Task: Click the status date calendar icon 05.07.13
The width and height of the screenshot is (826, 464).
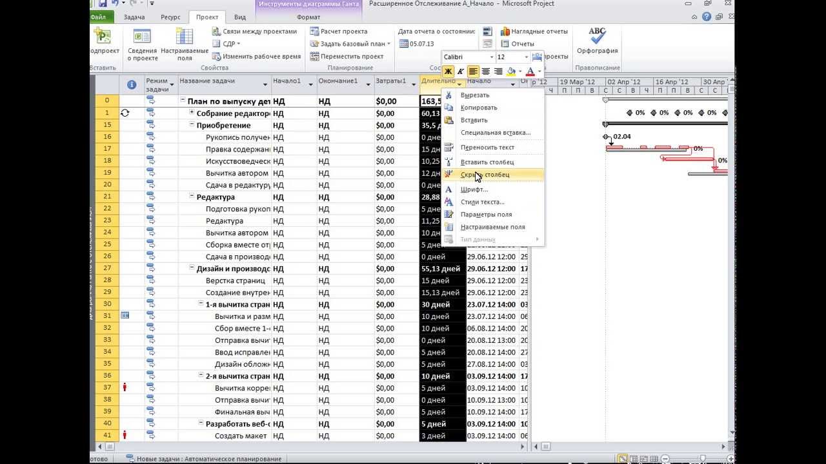Action: tap(404, 44)
